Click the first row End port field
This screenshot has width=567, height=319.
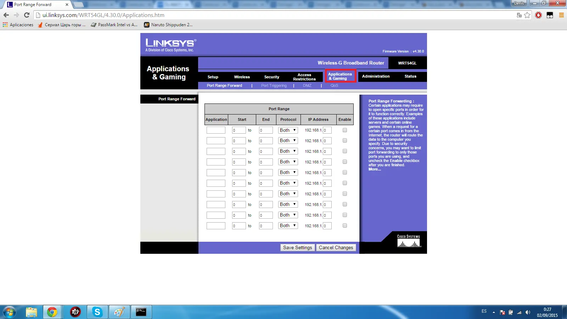(x=266, y=130)
